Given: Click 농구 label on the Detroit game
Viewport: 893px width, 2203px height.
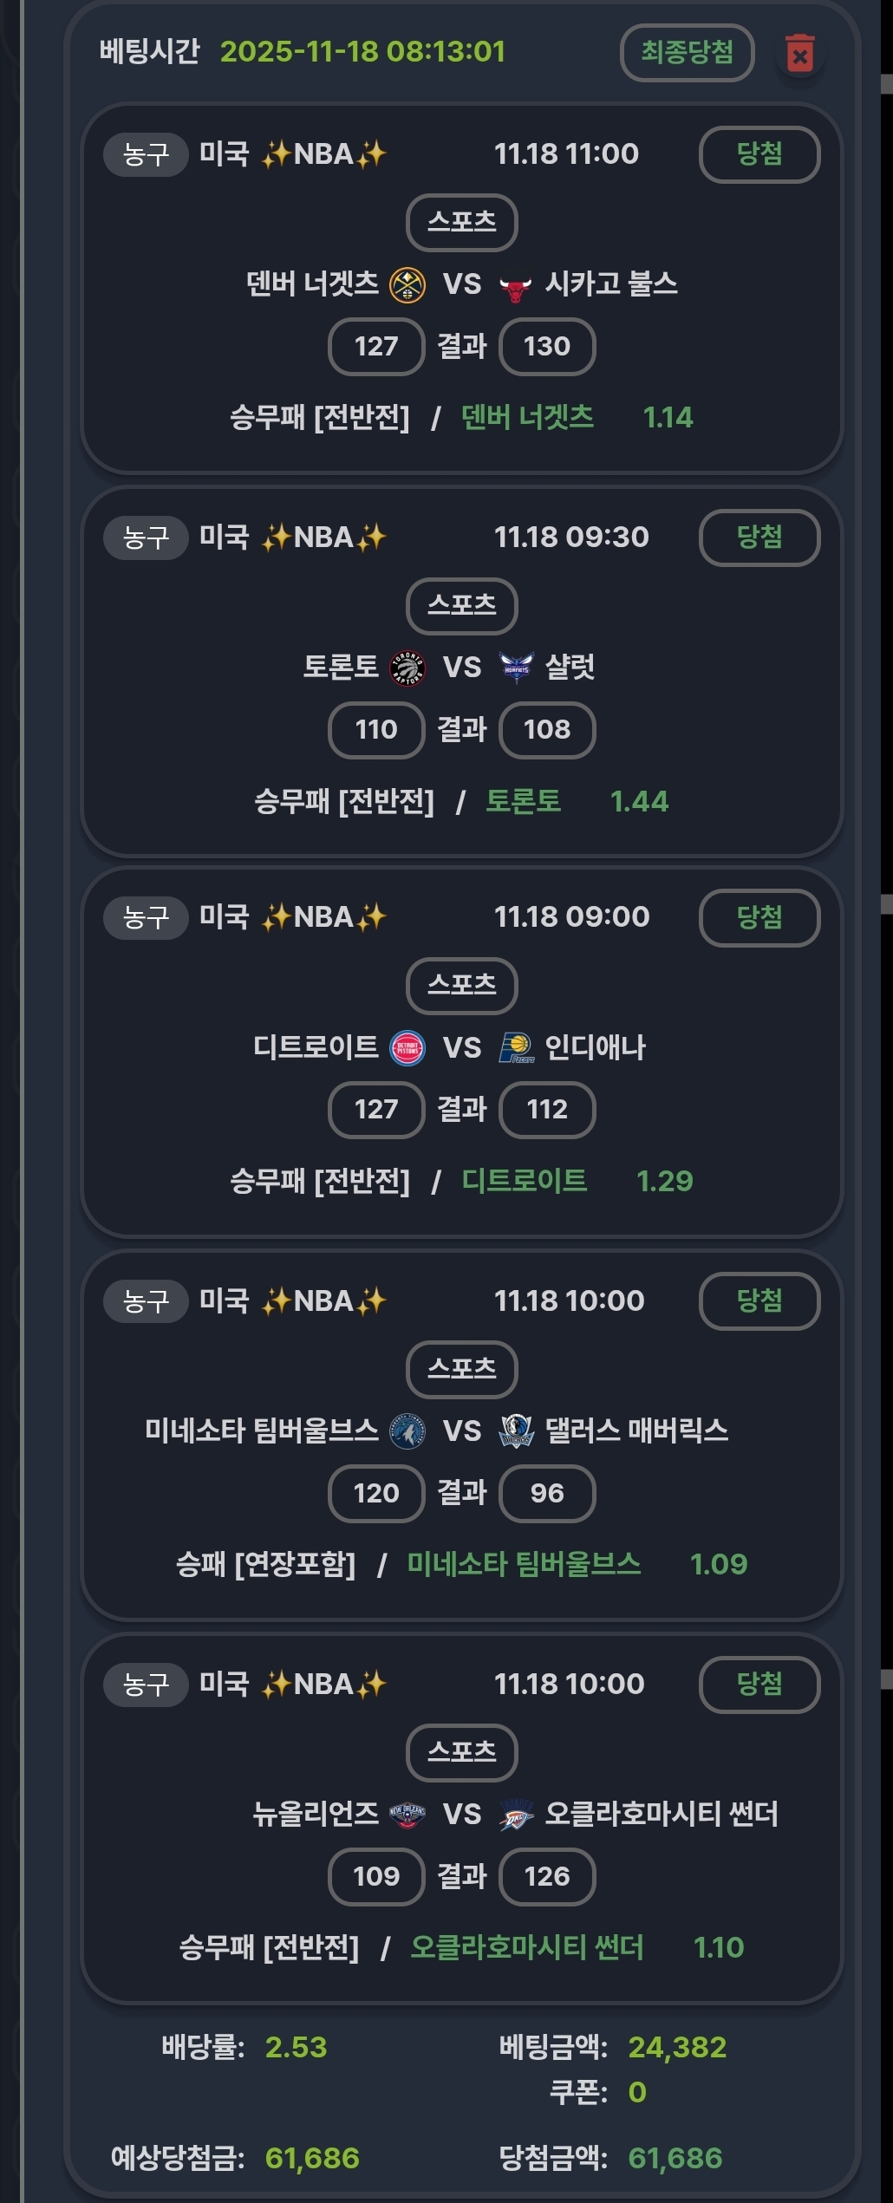Looking at the screenshot, I should pyautogui.click(x=146, y=917).
